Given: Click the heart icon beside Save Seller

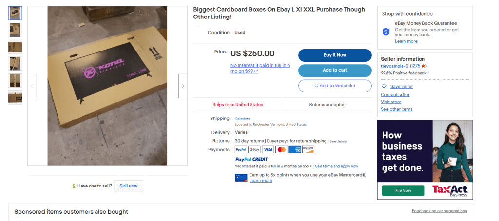Looking at the screenshot, I should coord(384,86).
